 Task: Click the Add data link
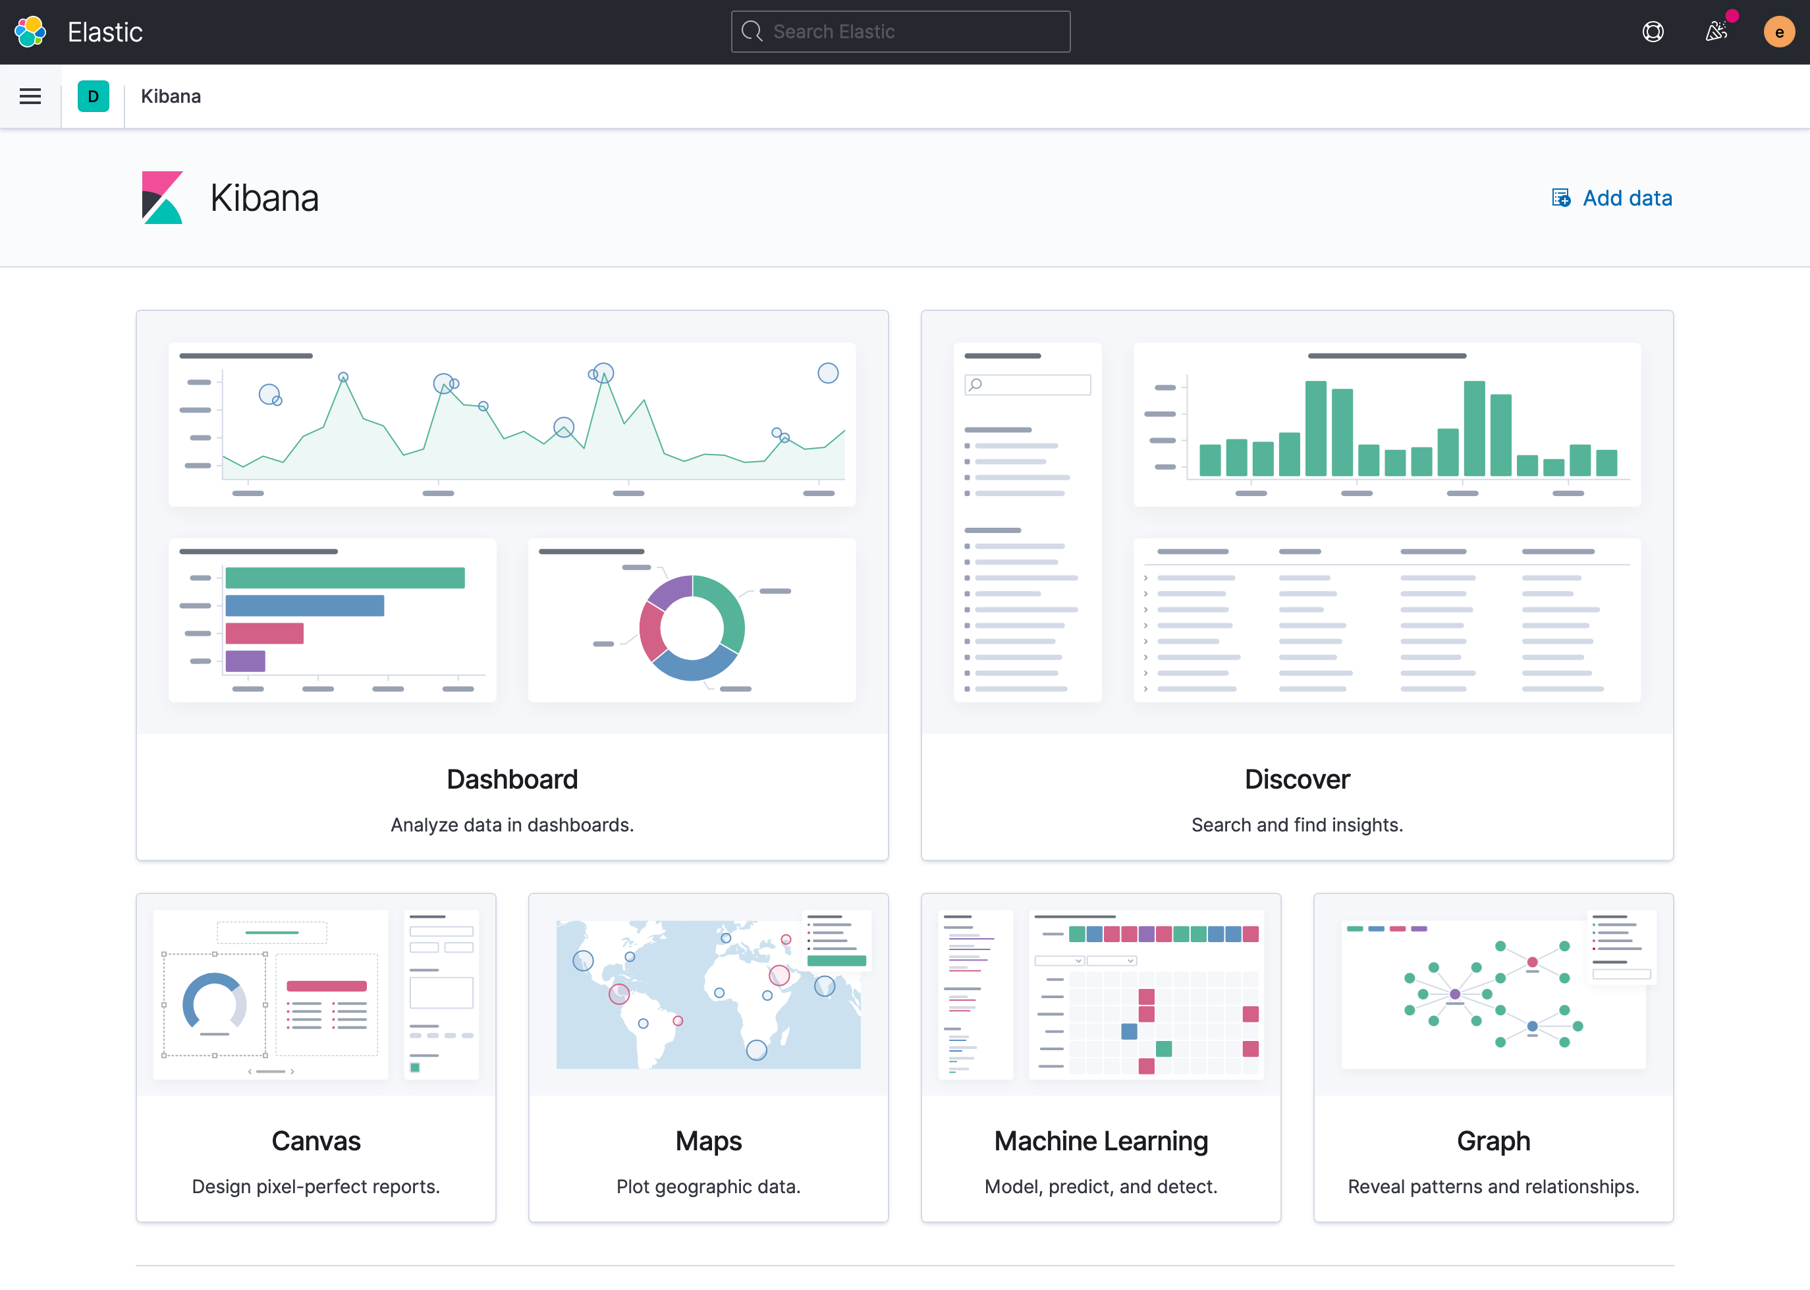[x=1626, y=198]
